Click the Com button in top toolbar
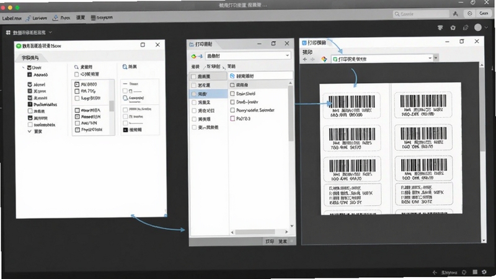The height and width of the screenshot is (279, 496). (x=484, y=13)
